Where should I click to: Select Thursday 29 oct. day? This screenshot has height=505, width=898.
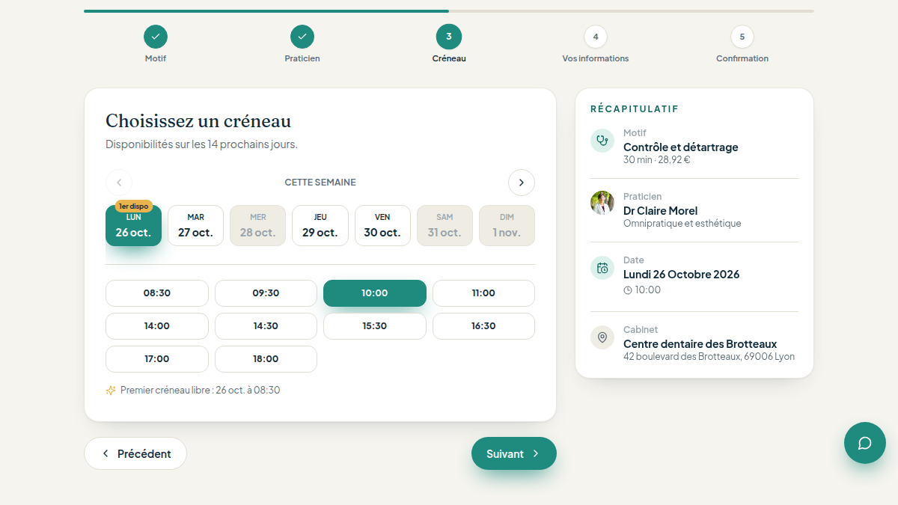point(320,225)
